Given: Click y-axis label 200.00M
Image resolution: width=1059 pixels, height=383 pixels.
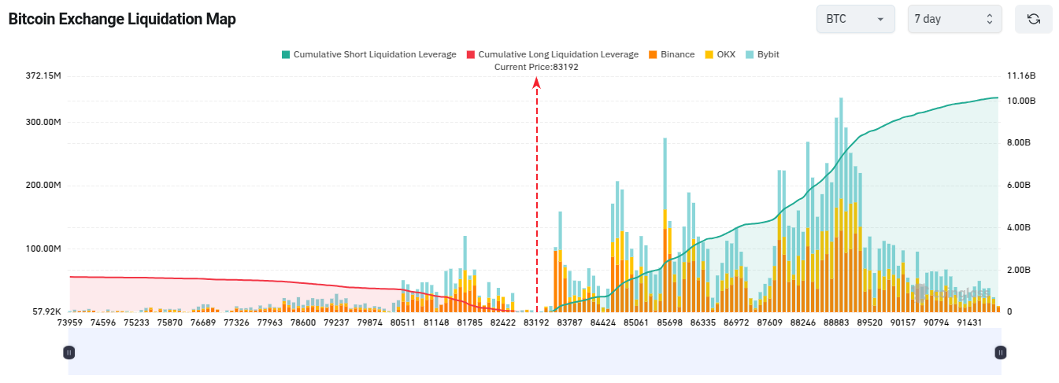Looking at the screenshot, I should 43,186.
